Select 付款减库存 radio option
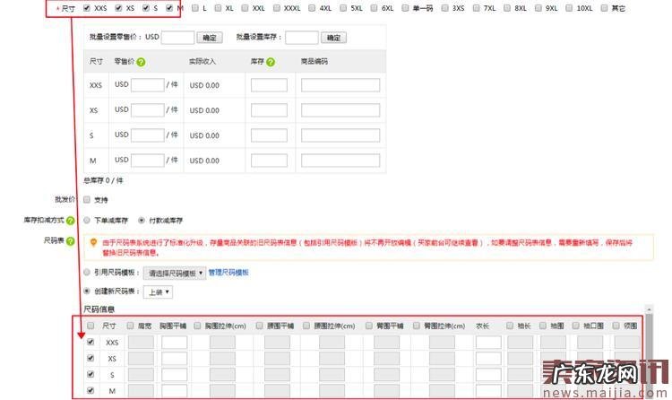 (x=142, y=220)
